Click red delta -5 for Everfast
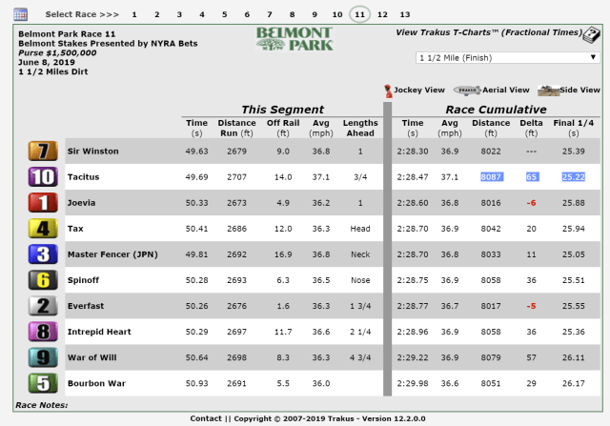610x426 pixels. point(532,306)
